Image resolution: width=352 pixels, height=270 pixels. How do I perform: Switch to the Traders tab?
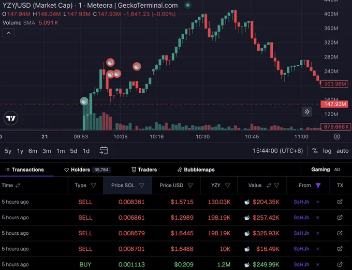click(x=144, y=169)
